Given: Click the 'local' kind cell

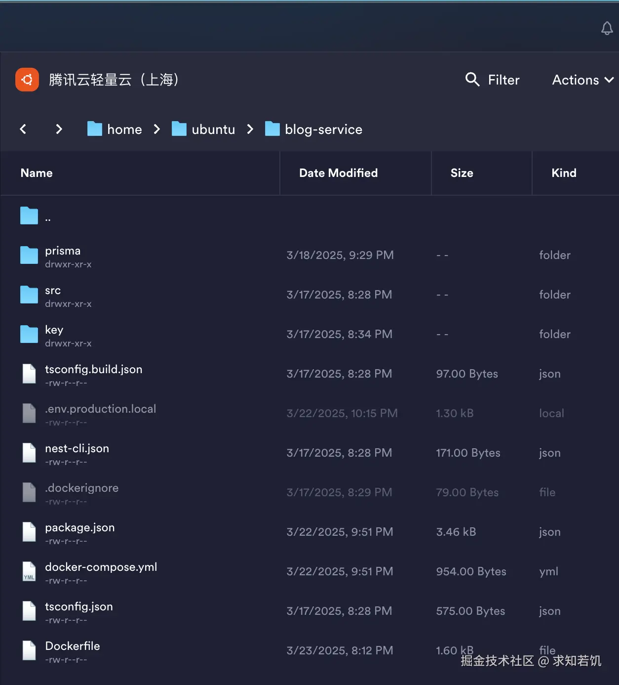Looking at the screenshot, I should point(551,413).
